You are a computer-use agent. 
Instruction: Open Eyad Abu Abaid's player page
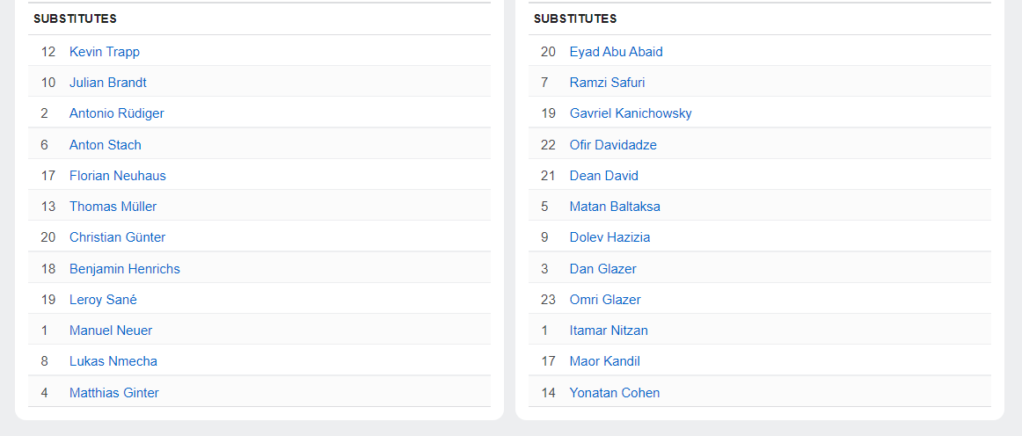click(x=617, y=52)
